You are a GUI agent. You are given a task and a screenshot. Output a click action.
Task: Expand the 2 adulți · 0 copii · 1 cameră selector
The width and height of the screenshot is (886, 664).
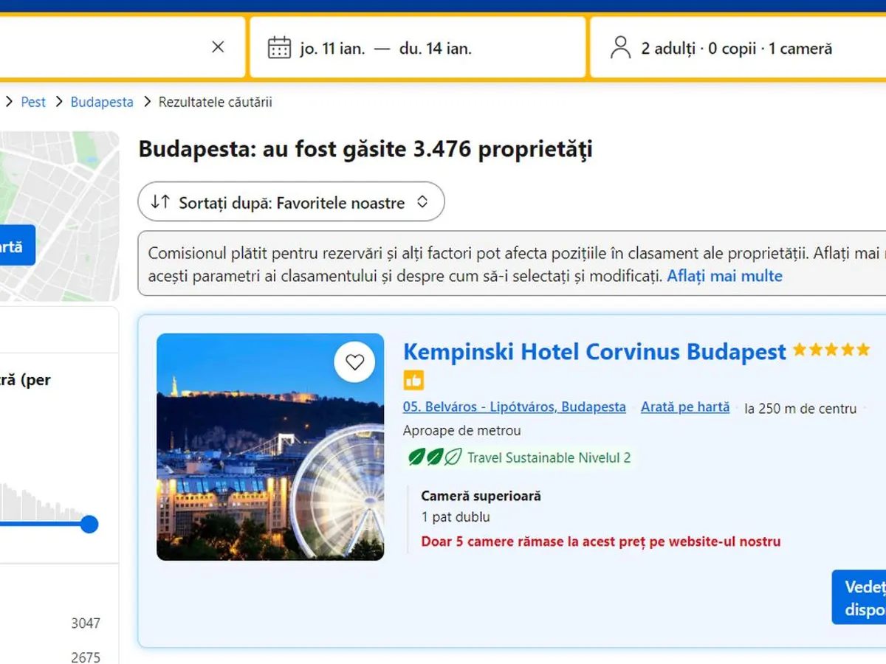click(736, 49)
